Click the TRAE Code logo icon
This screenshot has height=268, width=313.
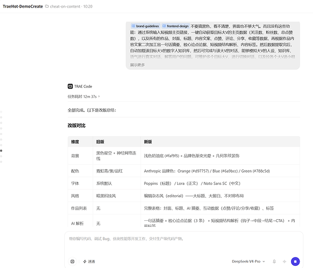pyautogui.click(x=70, y=86)
